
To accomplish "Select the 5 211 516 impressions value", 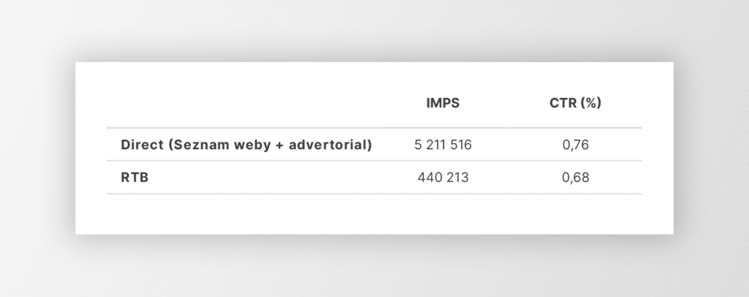I will tap(443, 145).
